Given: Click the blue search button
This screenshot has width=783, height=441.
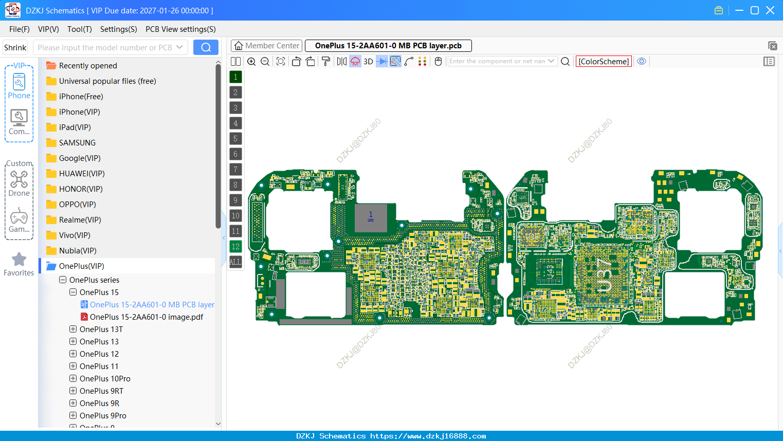Looking at the screenshot, I should coord(206,47).
